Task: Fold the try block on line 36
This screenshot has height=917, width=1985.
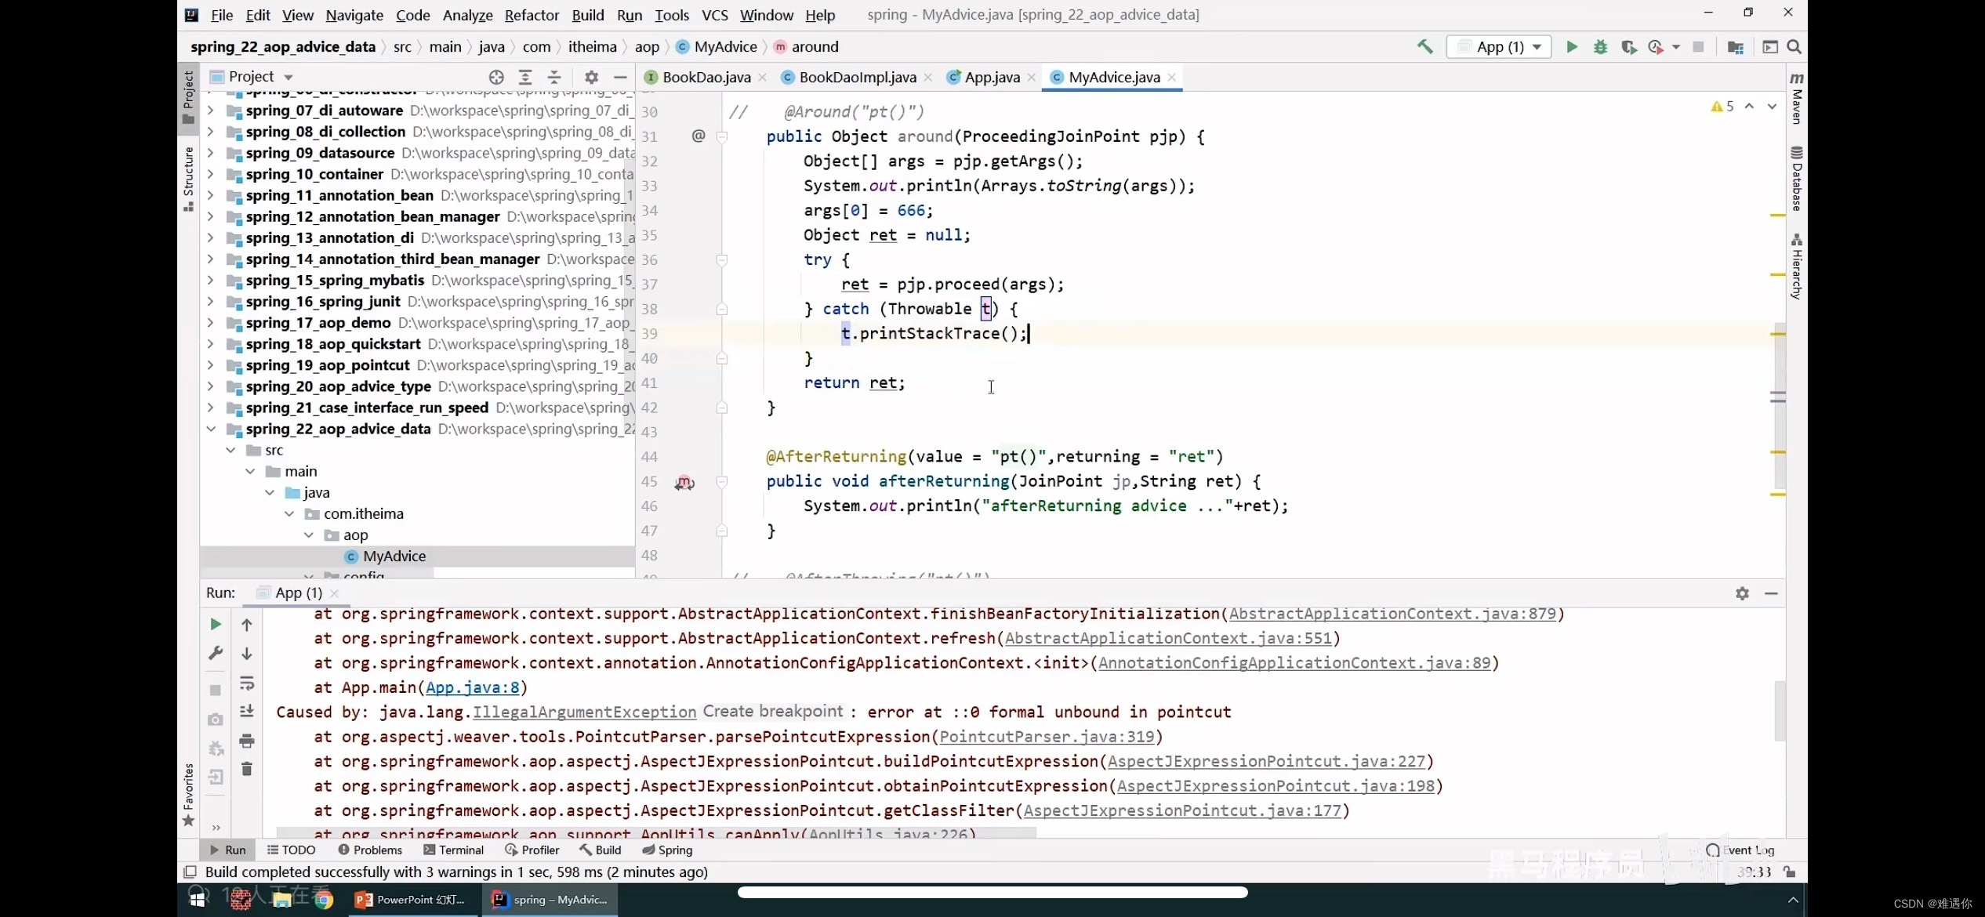Action: tap(722, 259)
